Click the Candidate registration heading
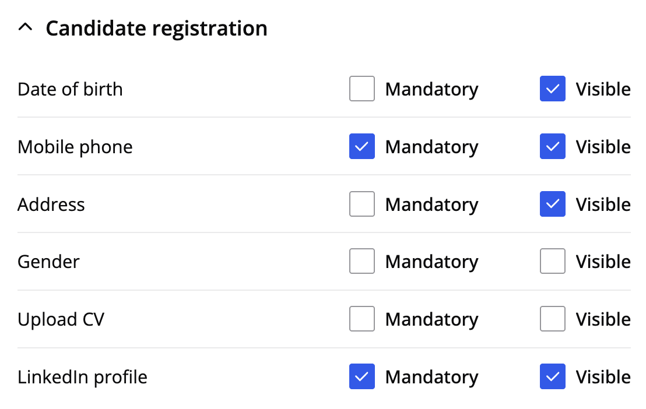This screenshot has height=409, width=646. pyautogui.click(x=156, y=28)
